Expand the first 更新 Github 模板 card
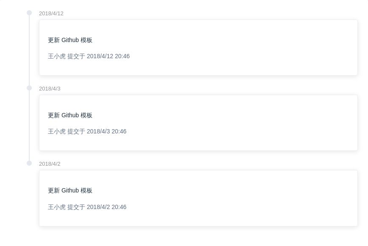This screenshot has width=368, height=246. tap(198, 47)
